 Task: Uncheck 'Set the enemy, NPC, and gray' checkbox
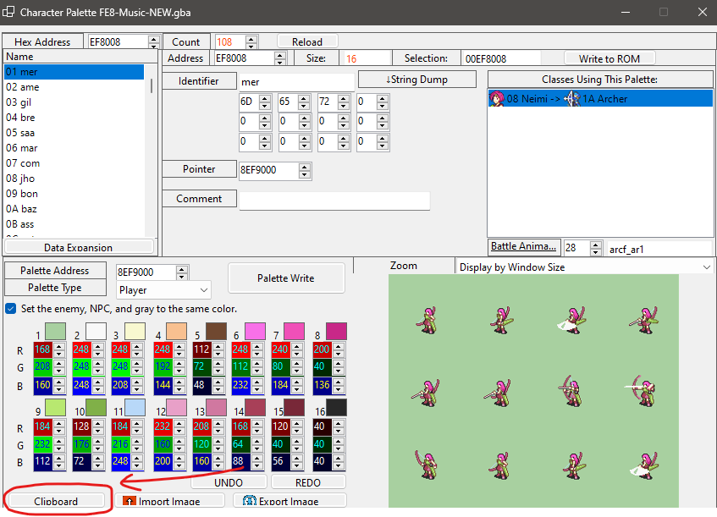11,309
